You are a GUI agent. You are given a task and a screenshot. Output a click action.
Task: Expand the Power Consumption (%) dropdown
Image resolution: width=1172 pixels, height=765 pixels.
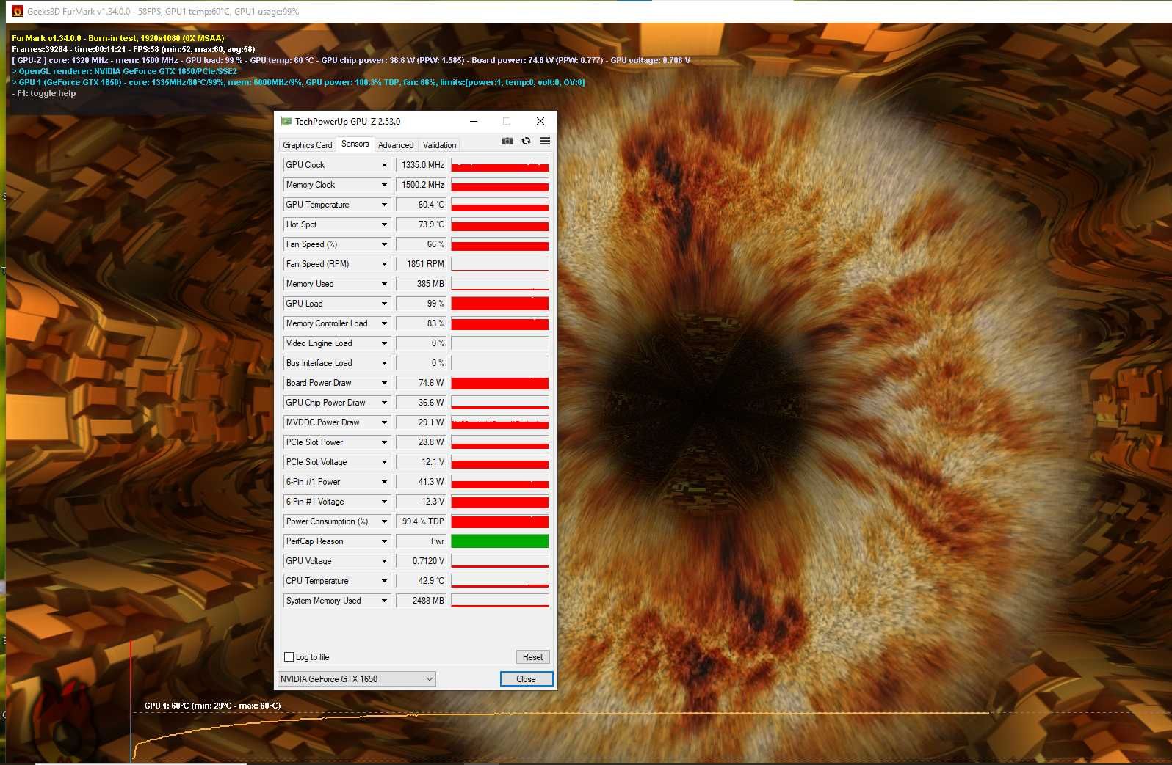tap(384, 521)
